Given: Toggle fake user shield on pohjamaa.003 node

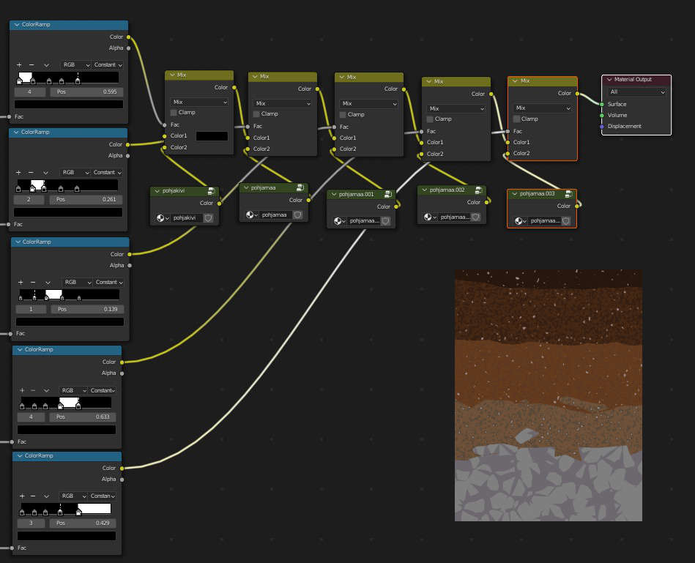Looking at the screenshot, I should pyautogui.click(x=566, y=221).
